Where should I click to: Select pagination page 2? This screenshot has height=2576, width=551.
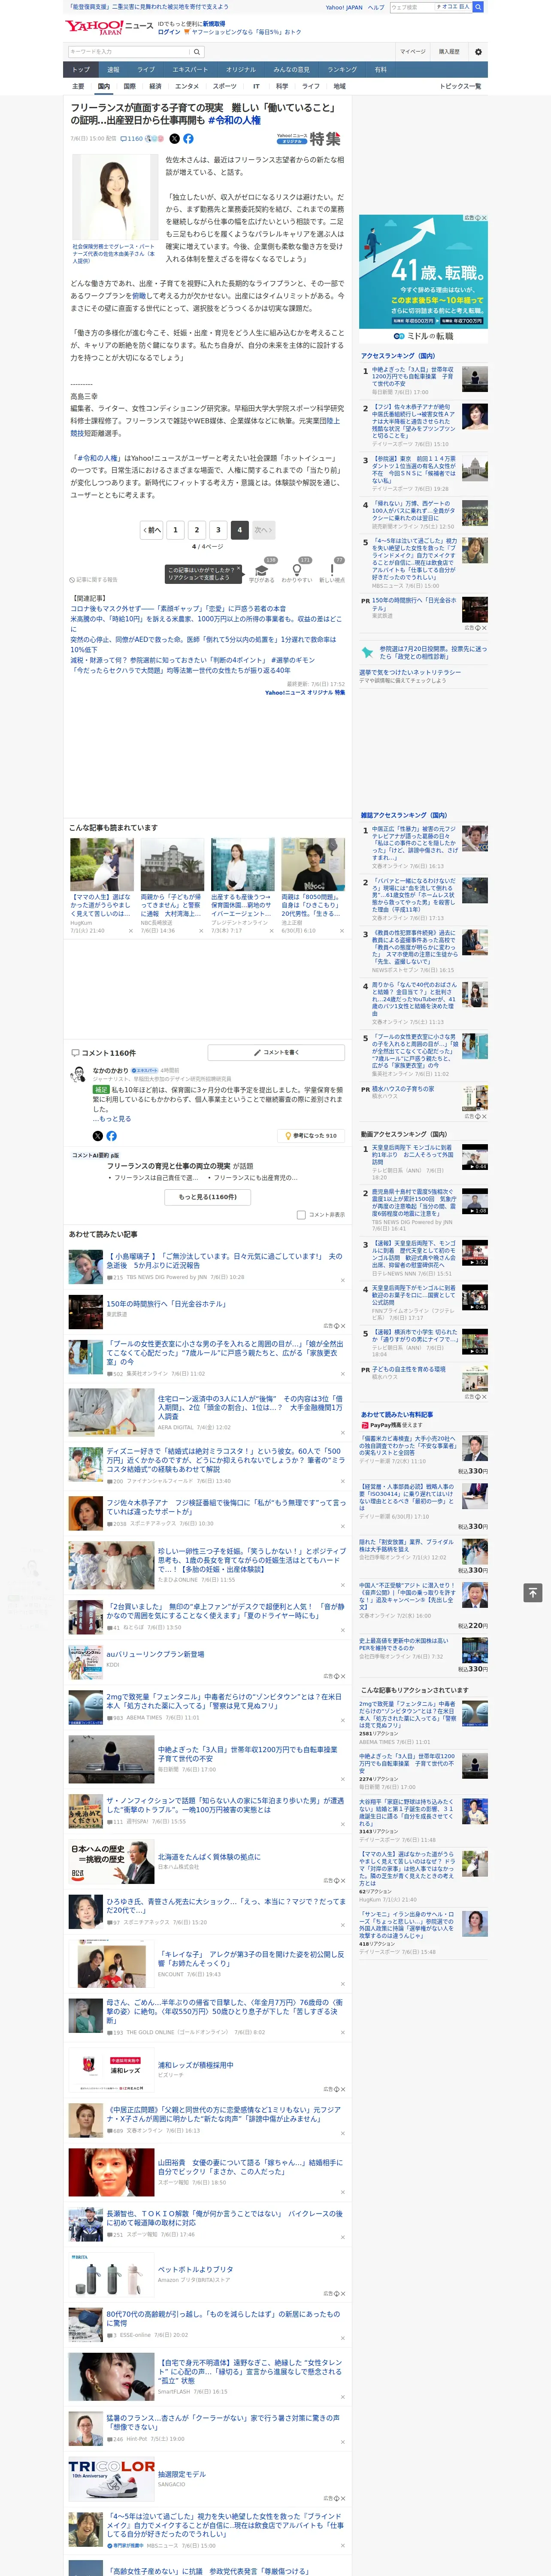point(197,530)
